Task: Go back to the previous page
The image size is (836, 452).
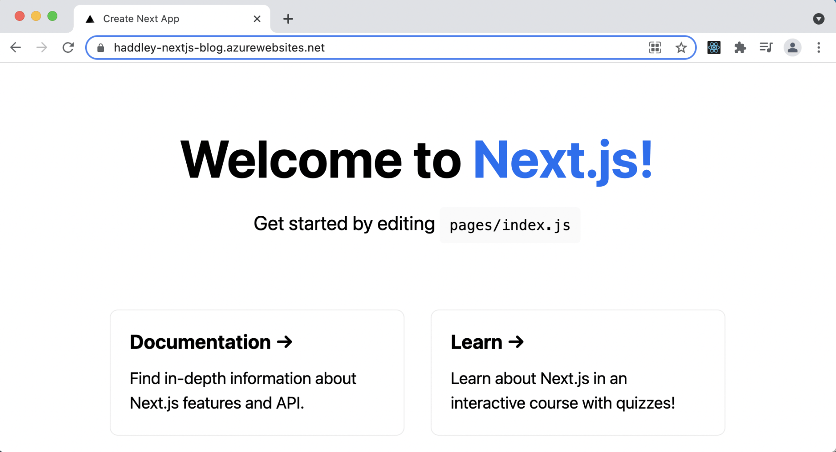Action: coord(15,47)
